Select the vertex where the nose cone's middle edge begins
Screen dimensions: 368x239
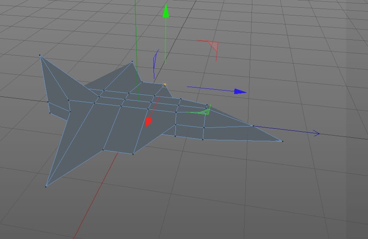[x=204, y=128]
